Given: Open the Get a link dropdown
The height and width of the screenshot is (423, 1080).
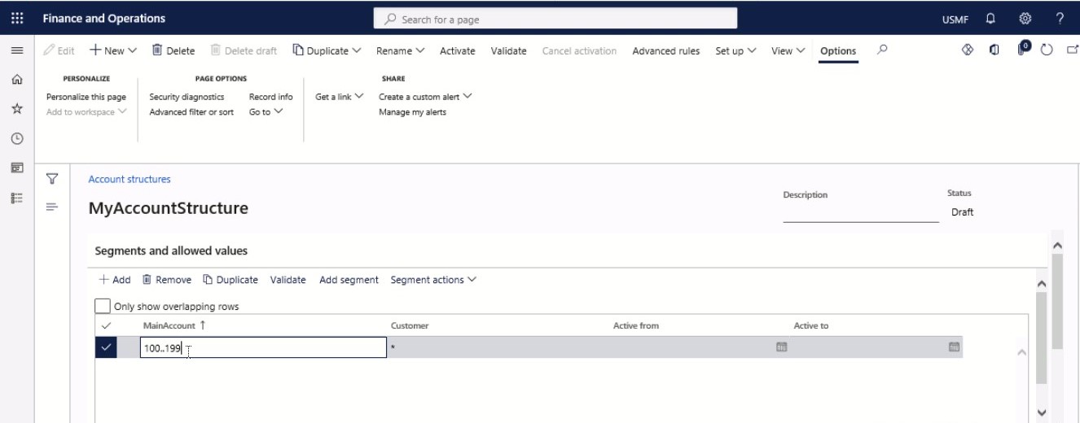Looking at the screenshot, I should (x=340, y=97).
